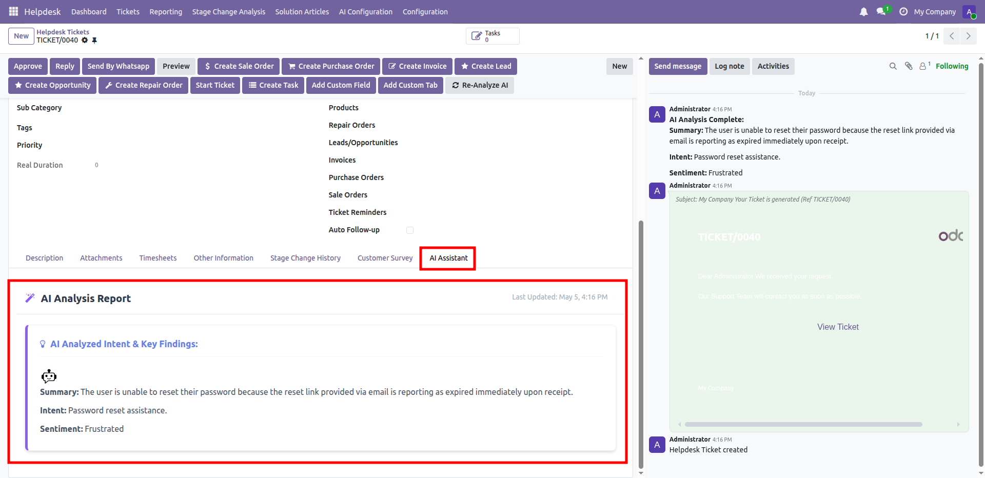The image size is (985, 478).
Task: Click the "Helpdesk Ticket created" message
Action: (x=708, y=450)
